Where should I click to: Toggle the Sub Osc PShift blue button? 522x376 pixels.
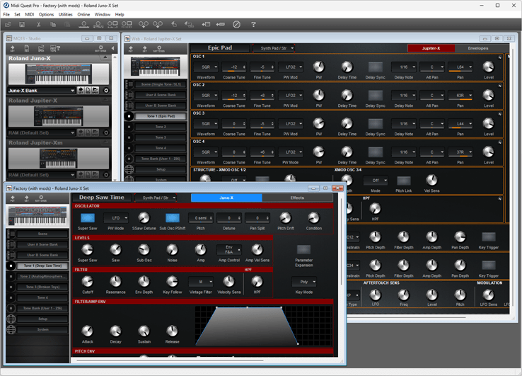pos(173,218)
